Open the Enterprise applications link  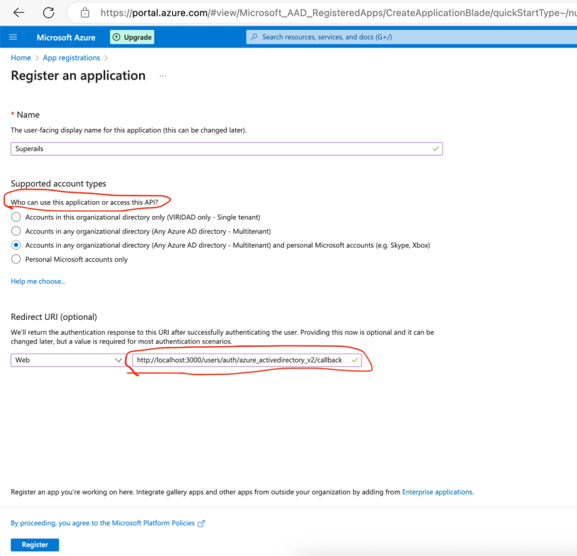tap(437, 492)
